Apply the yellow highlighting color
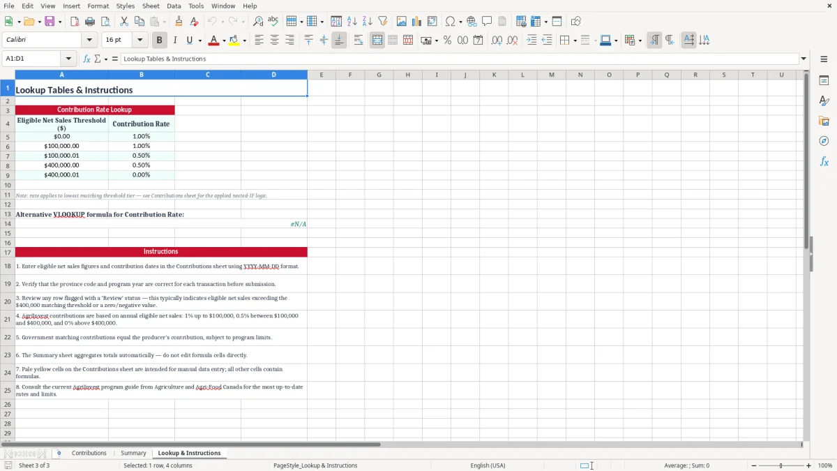This screenshot has width=837, height=471. 234,40
